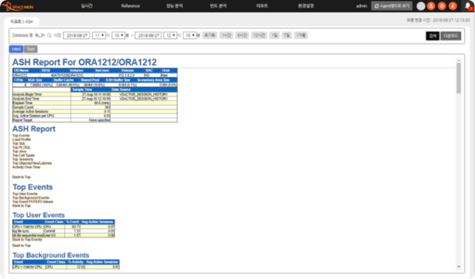This screenshot has height=279, width=475.
Task: Click the report vertical scrollbar thumb
Action: 458,78
